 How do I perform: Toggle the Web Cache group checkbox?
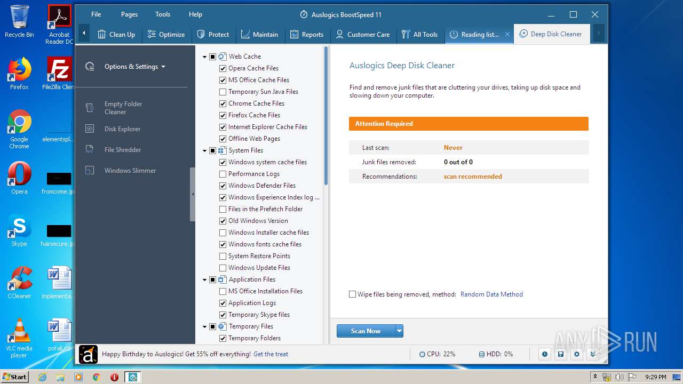(212, 57)
